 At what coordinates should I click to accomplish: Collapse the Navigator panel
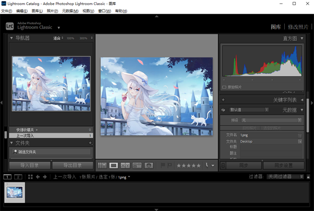tap(13, 38)
